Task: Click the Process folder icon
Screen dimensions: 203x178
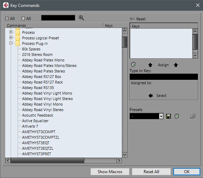Action: click(18, 32)
